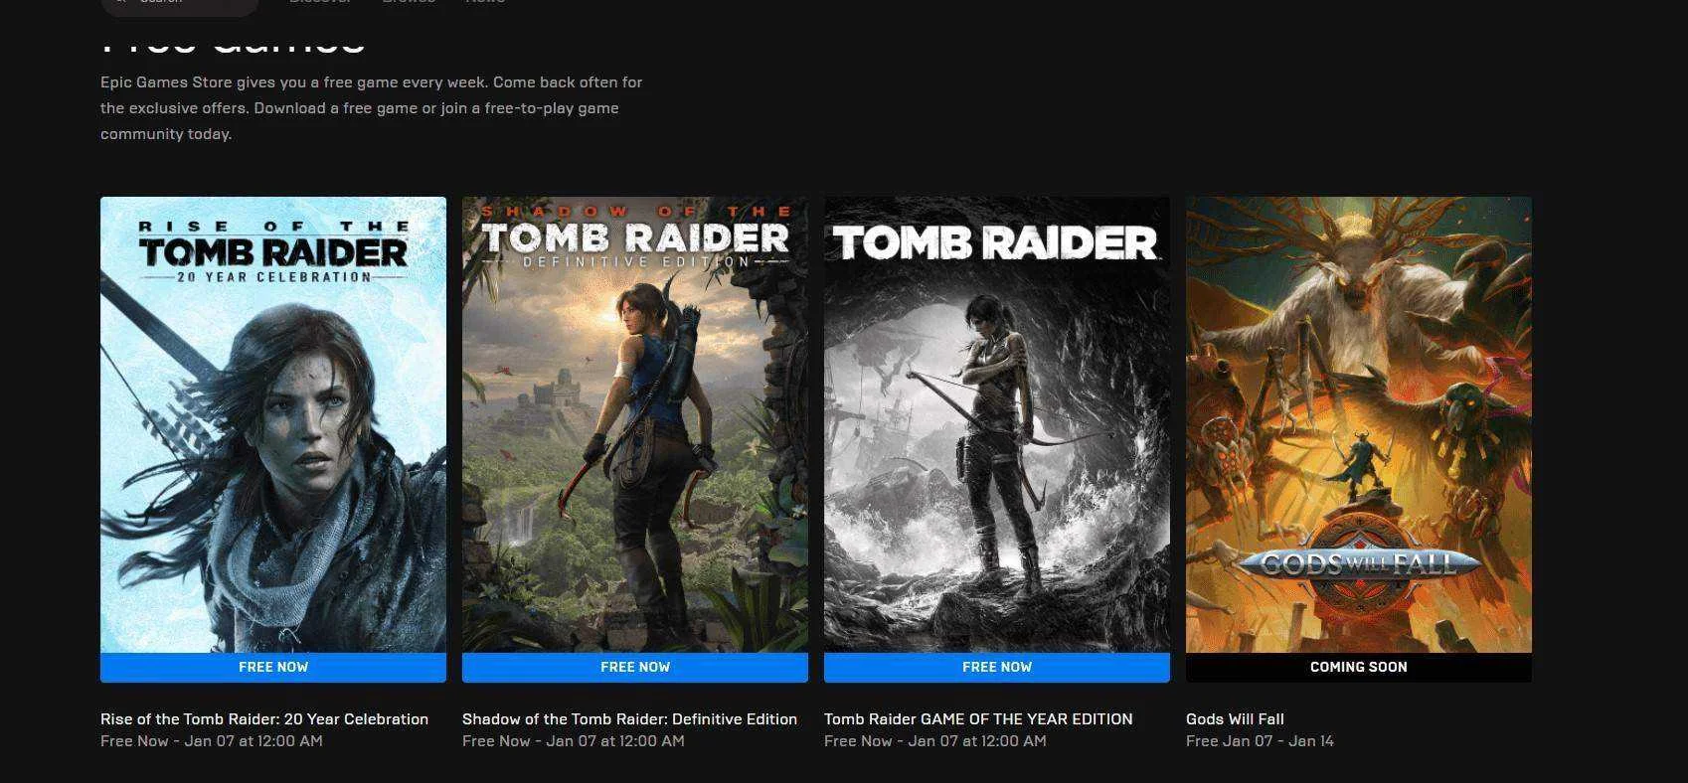Open the black-and-white Tomb Raider cover art

pyautogui.click(x=997, y=424)
